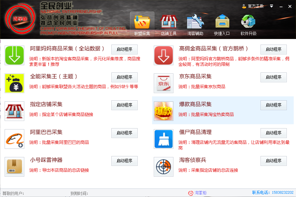Click the user icon beside 官方正版
Viewport: 296px width, 197px height.
pos(244,7)
